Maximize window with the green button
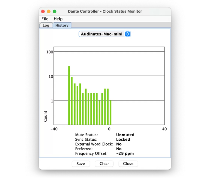 pos(55,11)
